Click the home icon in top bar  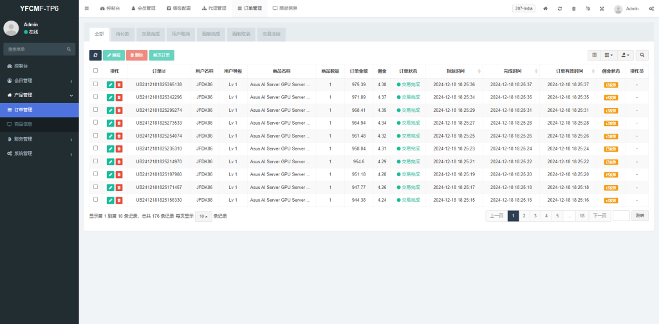(546, 9)
